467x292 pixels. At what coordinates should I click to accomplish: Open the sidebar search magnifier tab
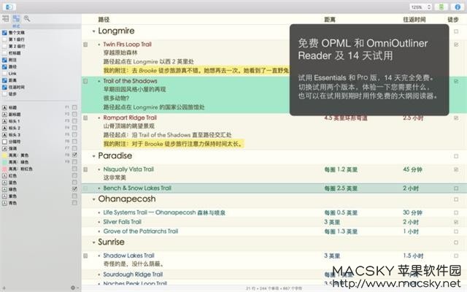point(27,19)
